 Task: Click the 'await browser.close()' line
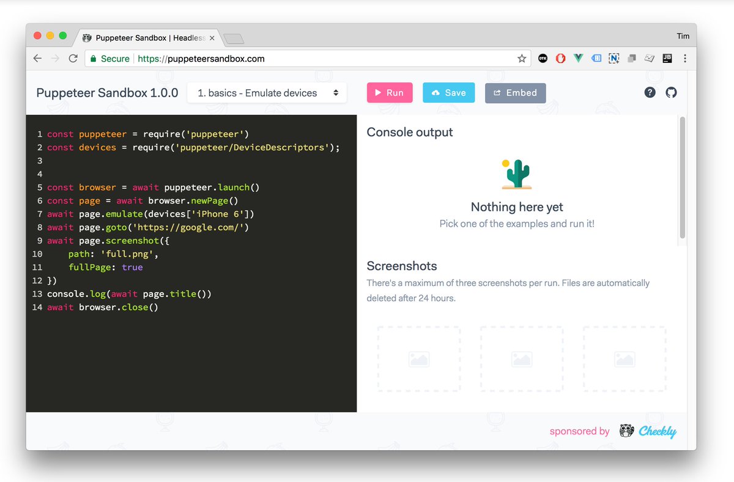click(103, 307)
